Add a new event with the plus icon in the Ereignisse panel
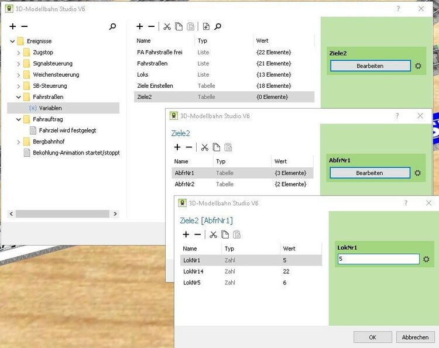Viewport: 439px width, 348px height. click(13, 26)
